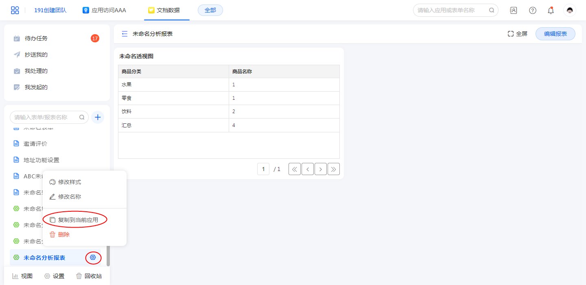Open the contacts address book icon
This screenshot has width=586, height=285.
[514, 10]
